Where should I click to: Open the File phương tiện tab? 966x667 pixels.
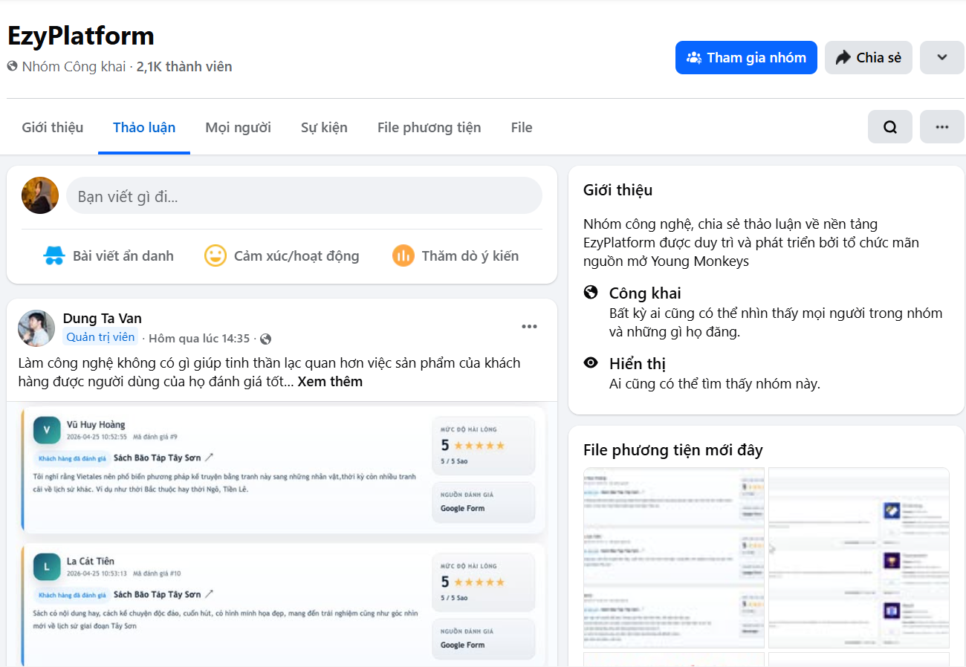click(x=429, y=128)
